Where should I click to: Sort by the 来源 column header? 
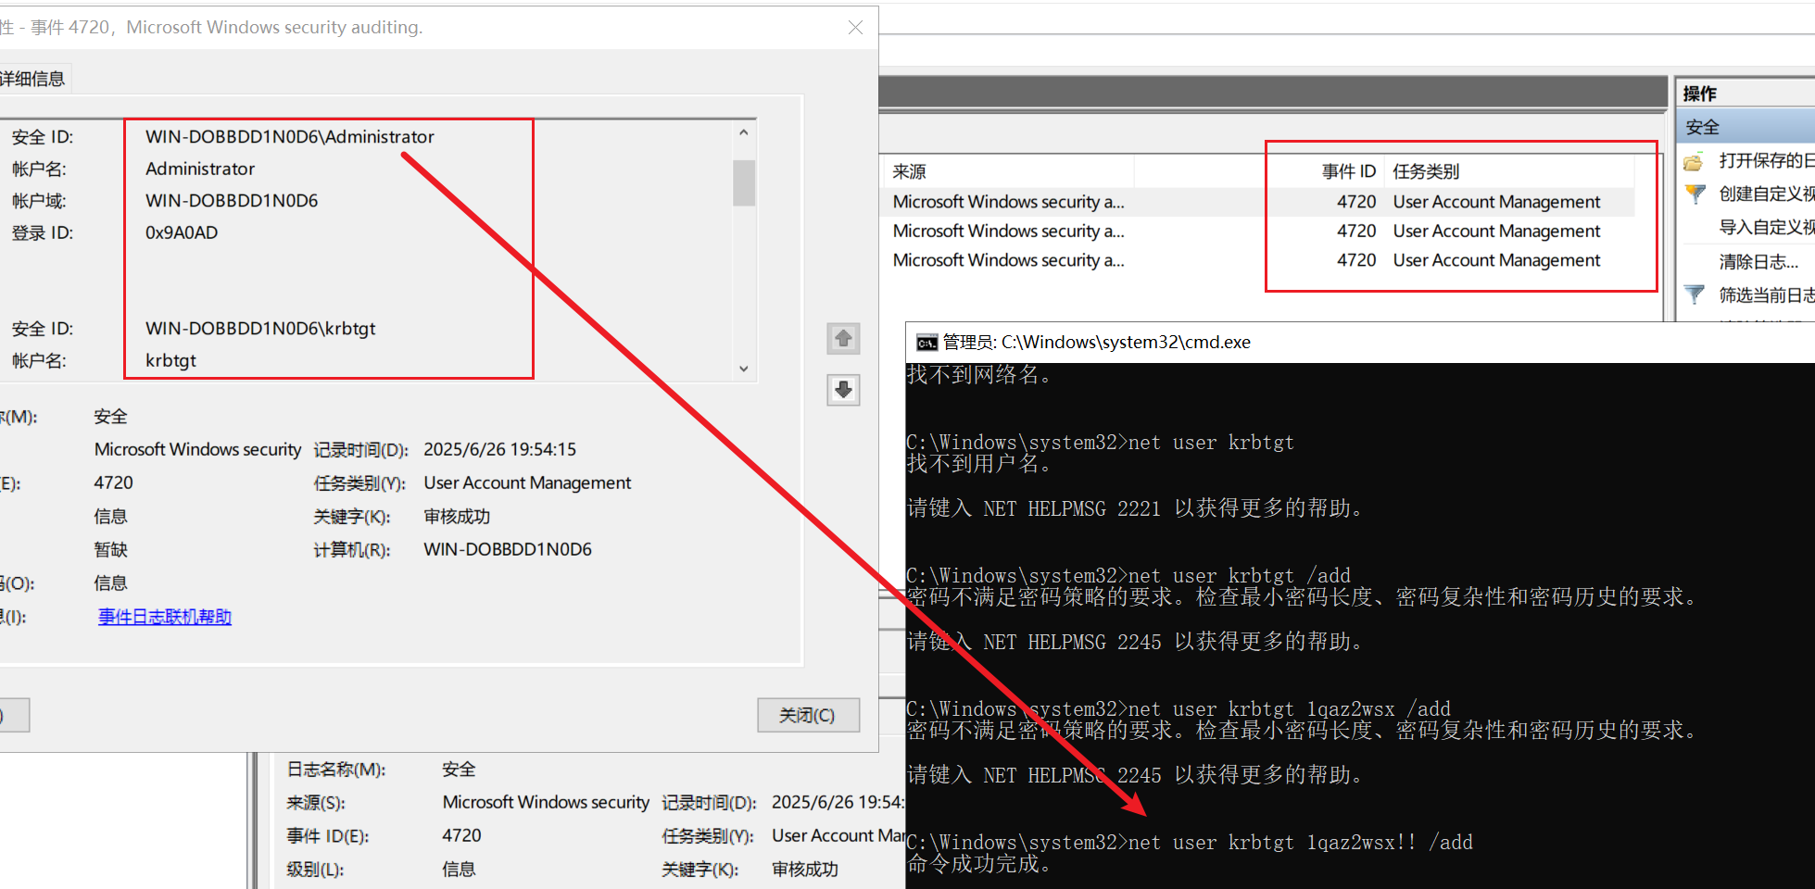(x=910, y=171)
